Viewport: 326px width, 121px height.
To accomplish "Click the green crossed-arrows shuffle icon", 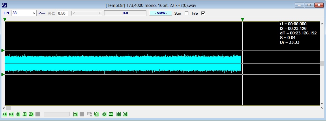I will pyautogui.click(x=125, y=114).
